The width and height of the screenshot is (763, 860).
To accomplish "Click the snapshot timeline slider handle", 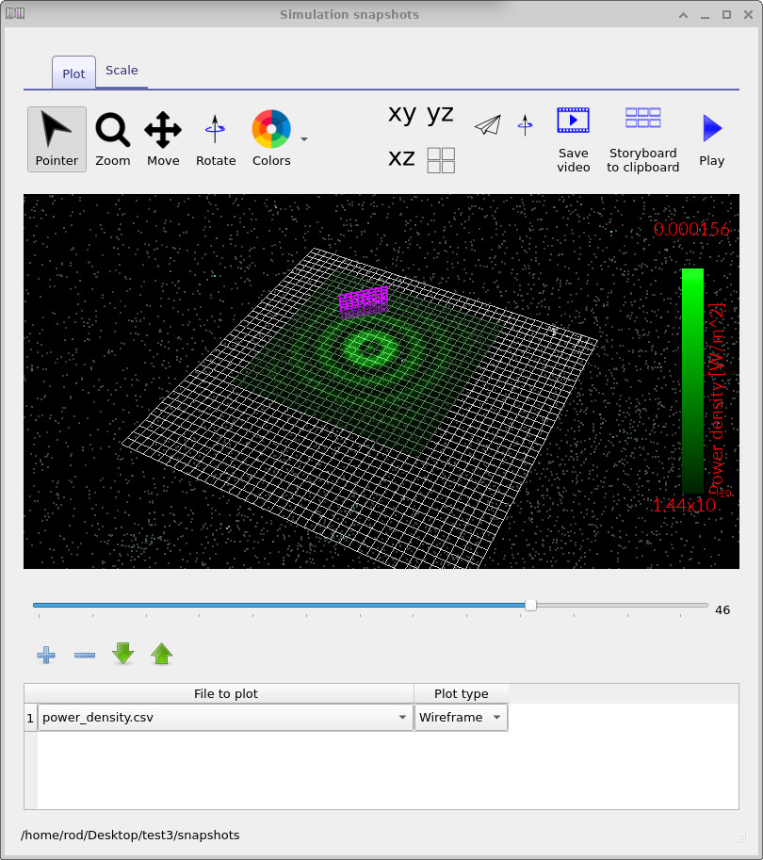I will 530,606.
